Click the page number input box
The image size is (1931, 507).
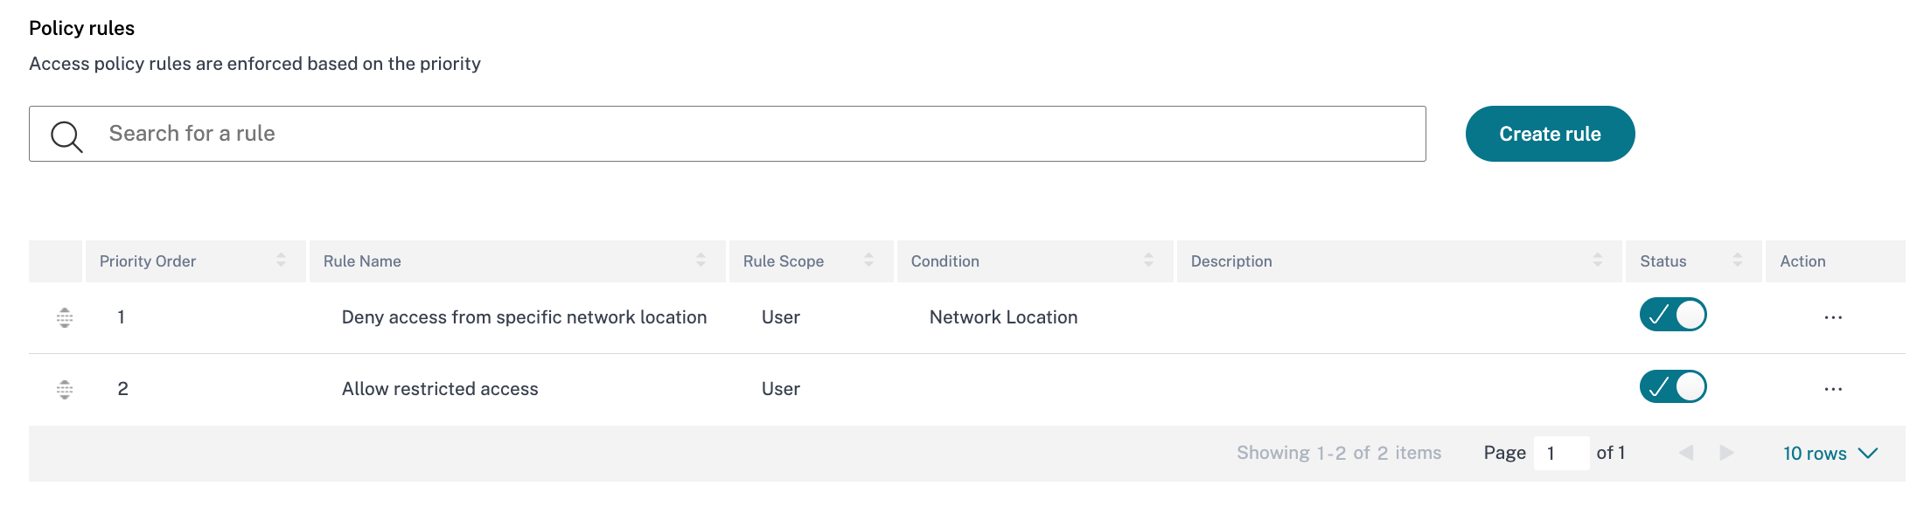pos(1560,453)
